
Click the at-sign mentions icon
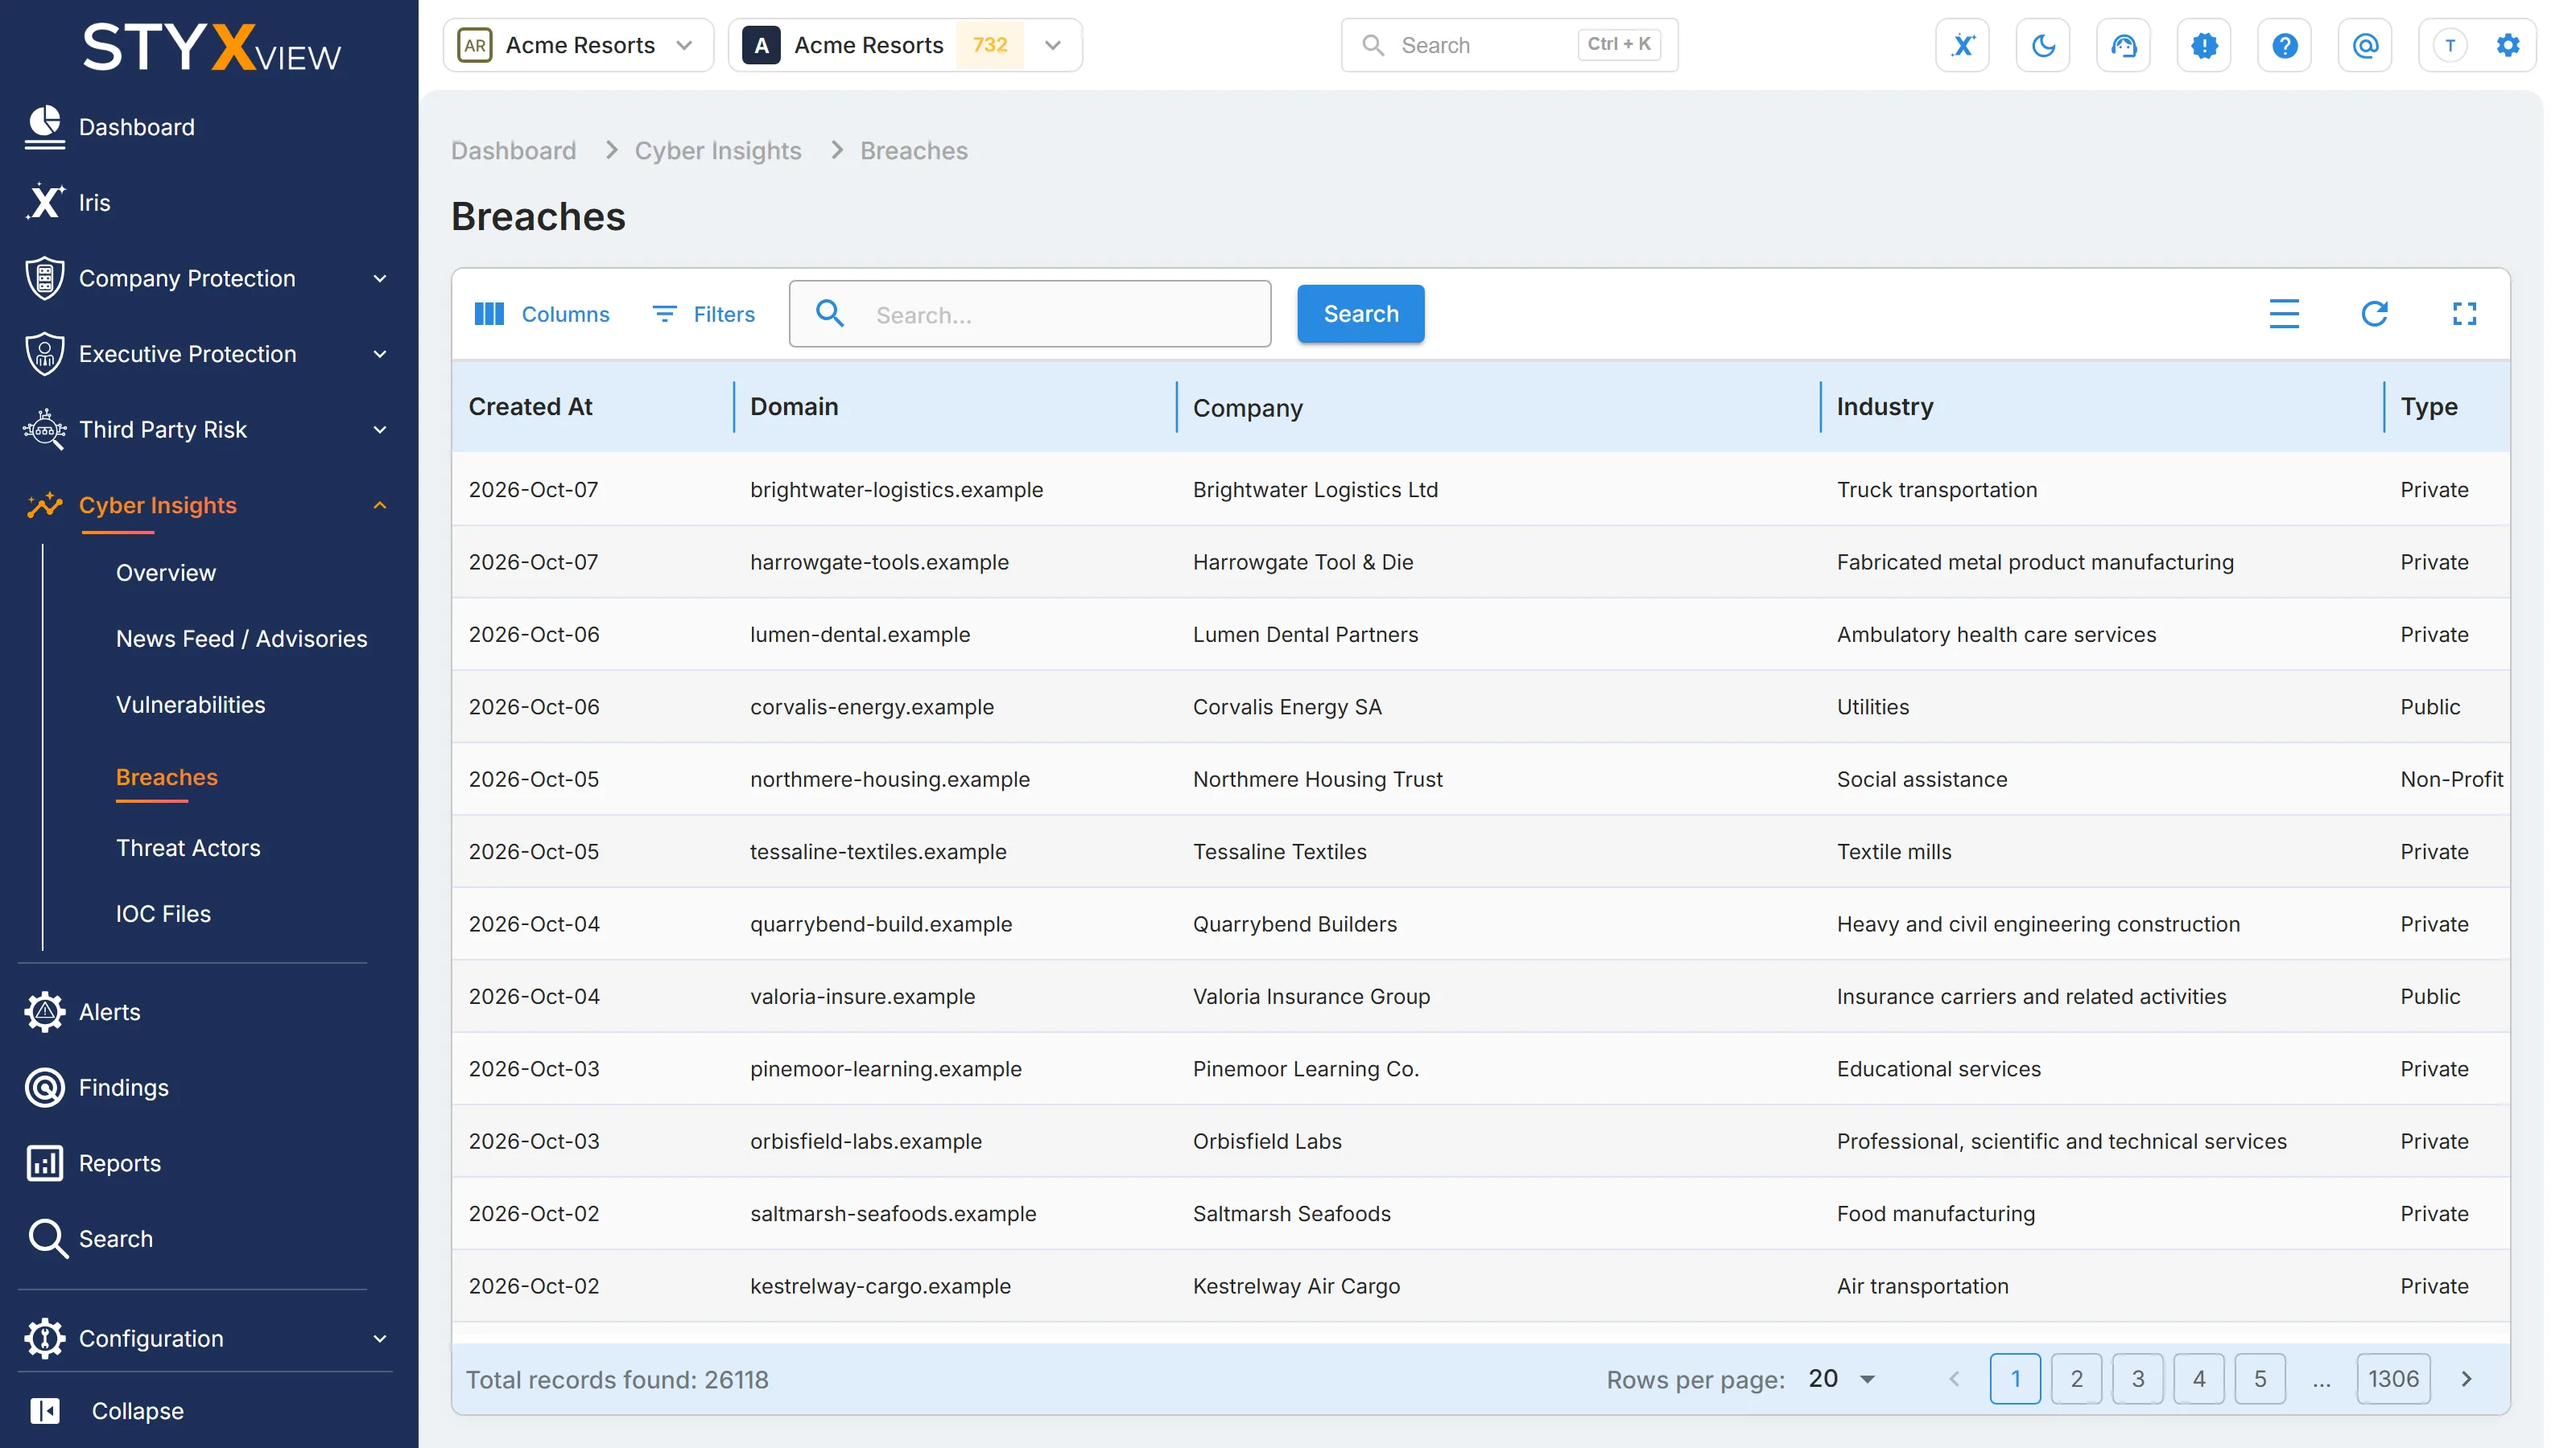(x=2365, y=45)
